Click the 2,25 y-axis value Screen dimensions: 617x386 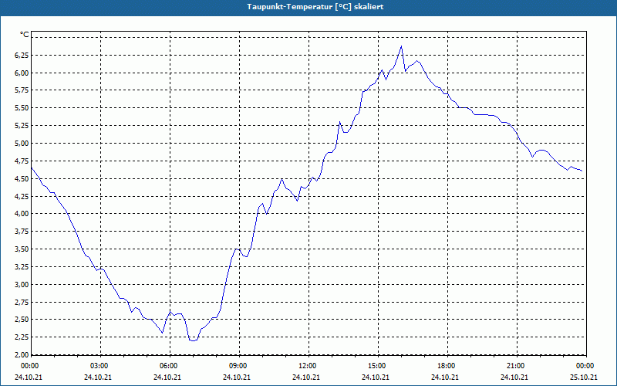tap(22, 337)
